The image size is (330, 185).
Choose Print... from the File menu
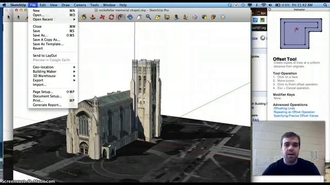pyautogui.click(x=53, y=101)
